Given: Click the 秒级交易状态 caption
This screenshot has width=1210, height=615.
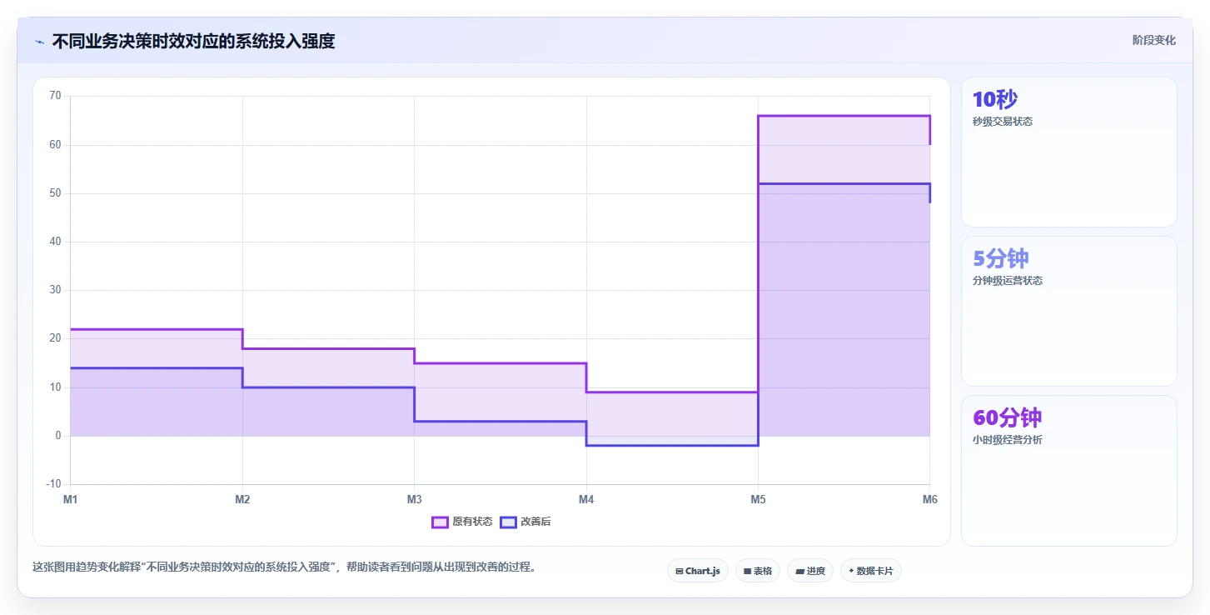Looking at the screenshot, I should pos(1003,122).
